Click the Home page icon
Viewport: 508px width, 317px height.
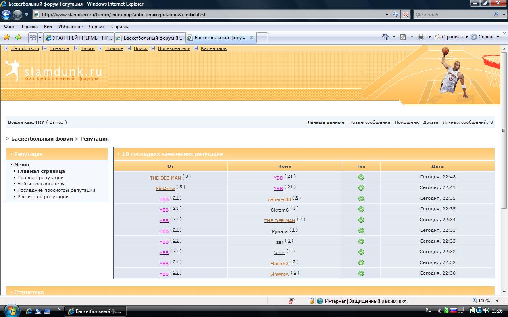click(x=385, y=37)
